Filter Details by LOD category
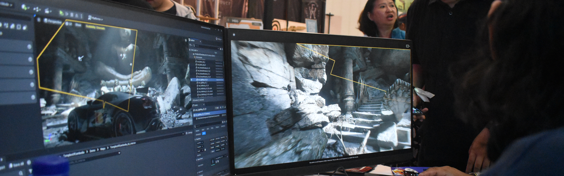This screenshot has width=564, height=176. [208, 129]
